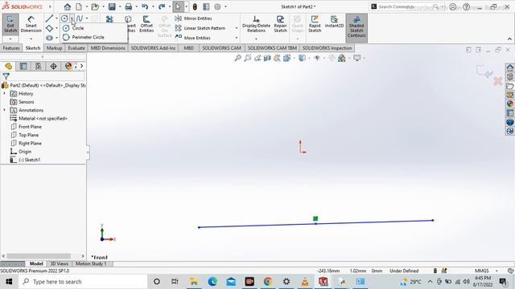The width and height of the screenshot is (515, 289).
Task: Switch to the MBD Dimensions tab
Action: 108,48
